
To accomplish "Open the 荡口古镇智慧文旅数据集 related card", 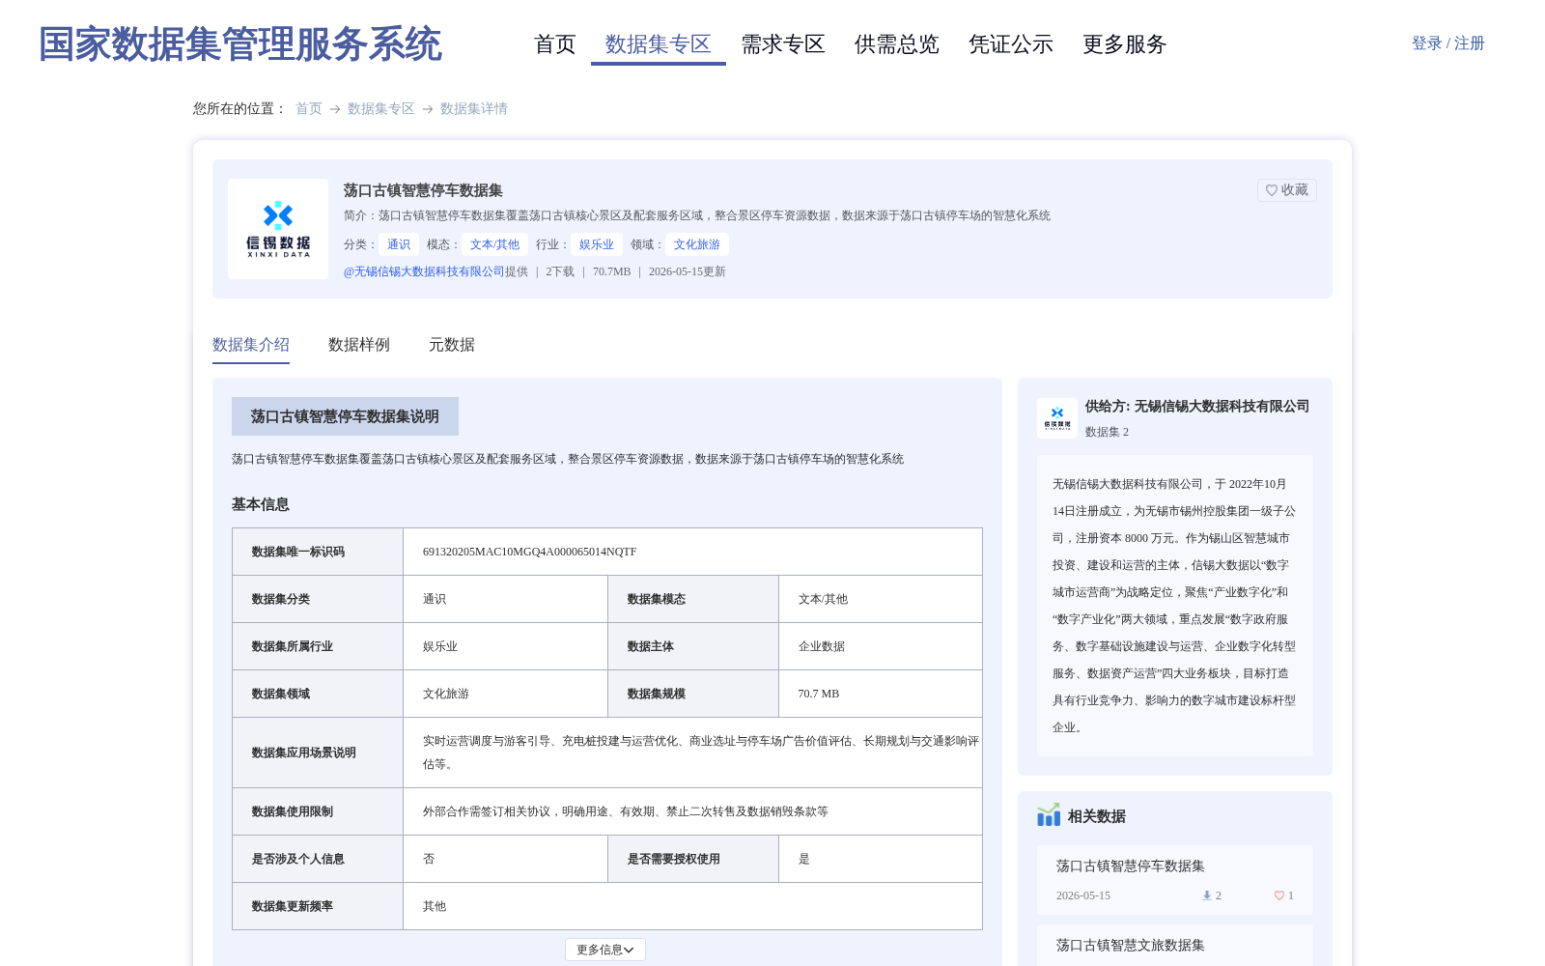I will [1175, 946].
